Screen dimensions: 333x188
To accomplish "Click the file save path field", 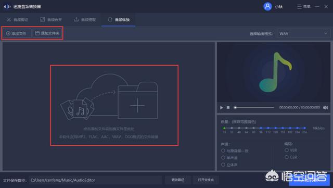I will [96, 180].
